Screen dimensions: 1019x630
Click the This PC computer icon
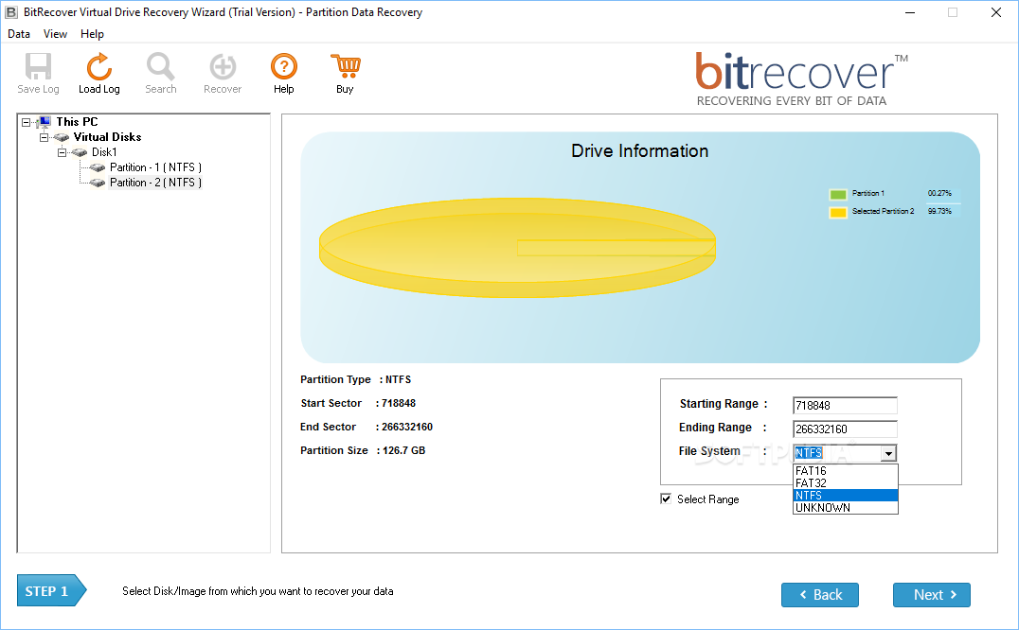(x=45, y=121)
